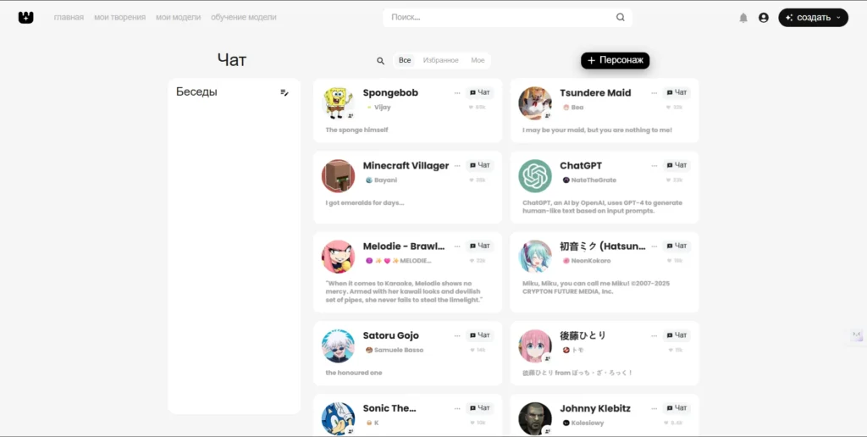
Task: Click the Minecraft Villager avatar
Action: point(339,176)
